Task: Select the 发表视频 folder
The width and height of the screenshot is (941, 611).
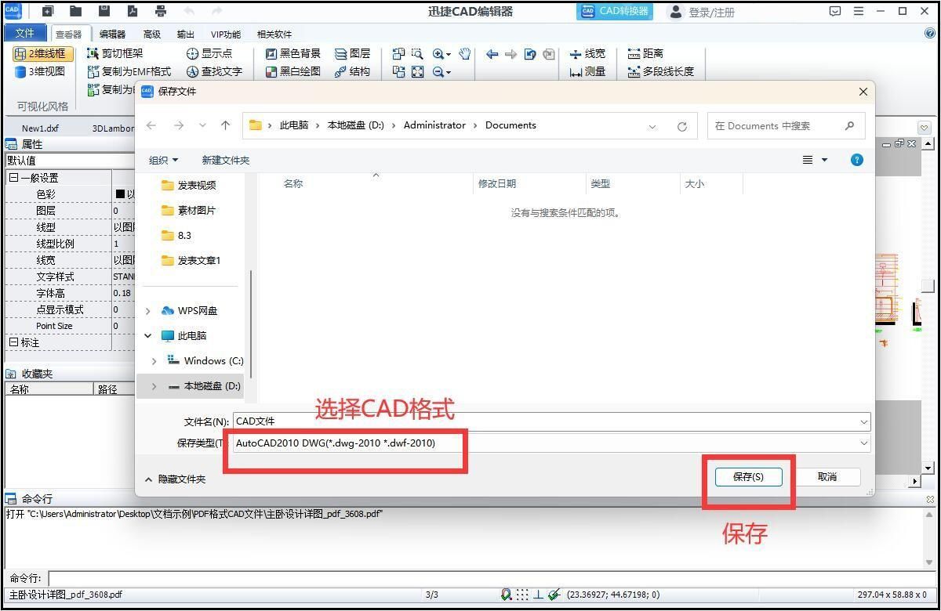Action: 188,185
